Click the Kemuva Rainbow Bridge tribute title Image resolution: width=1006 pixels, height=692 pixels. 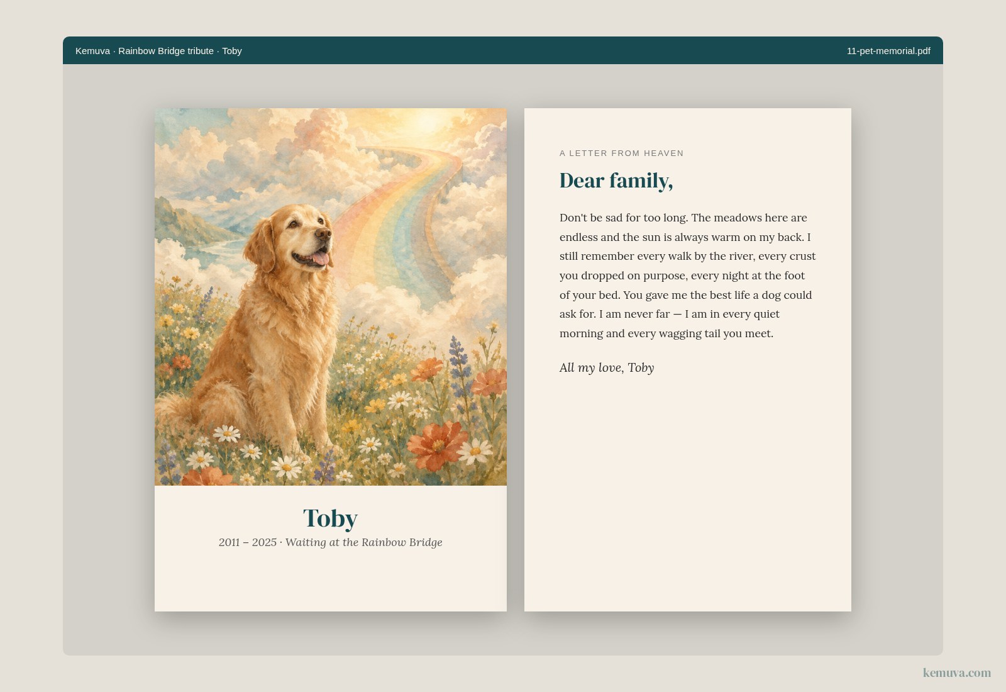pos(158,51)
